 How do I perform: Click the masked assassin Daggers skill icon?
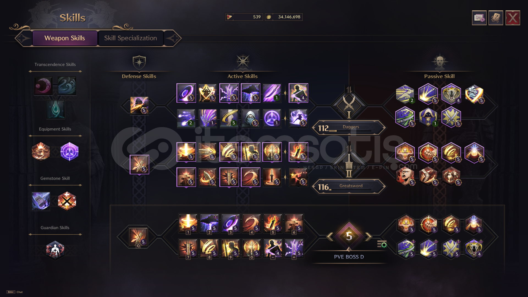point(251,119)
